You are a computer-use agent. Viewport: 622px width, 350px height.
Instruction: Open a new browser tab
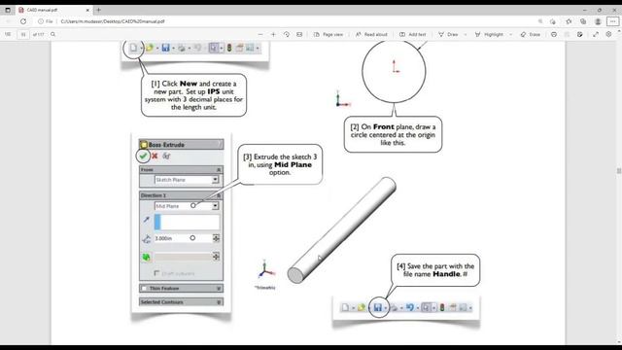(x=98, y=10)
